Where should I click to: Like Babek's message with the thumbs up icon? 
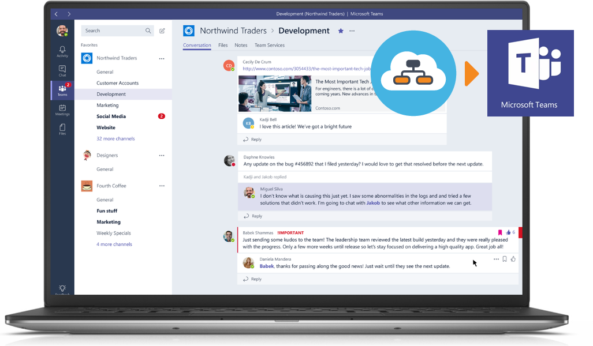pyautogui.click(x=509, y=232)
